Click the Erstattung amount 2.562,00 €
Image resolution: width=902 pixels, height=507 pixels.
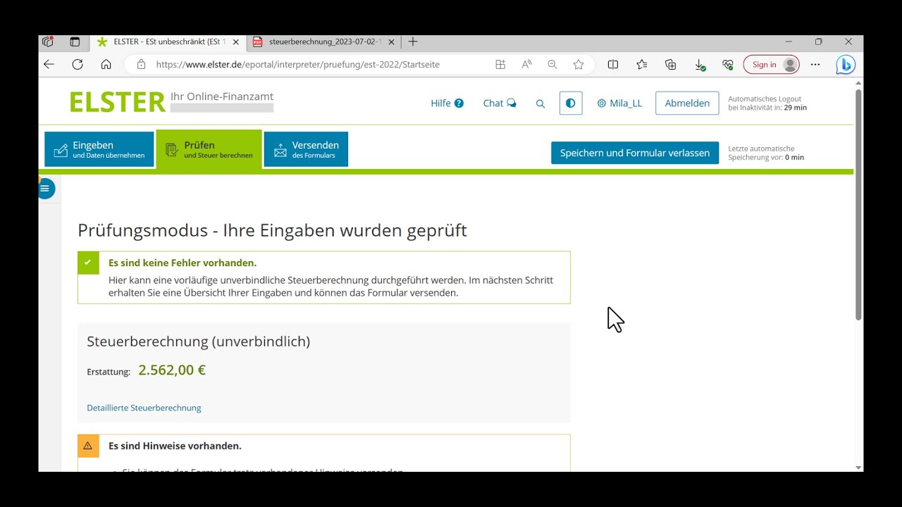(172, 370)
